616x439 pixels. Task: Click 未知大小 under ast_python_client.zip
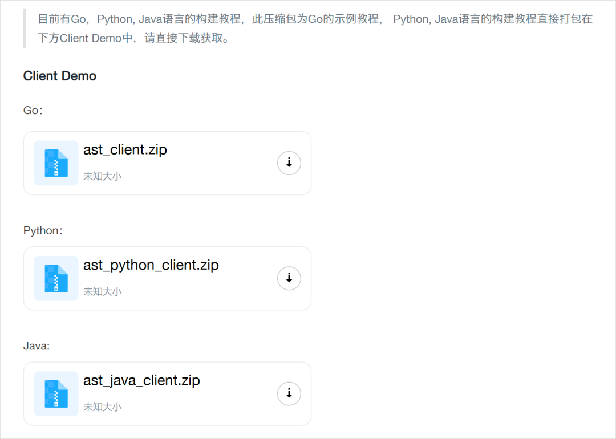103,292
